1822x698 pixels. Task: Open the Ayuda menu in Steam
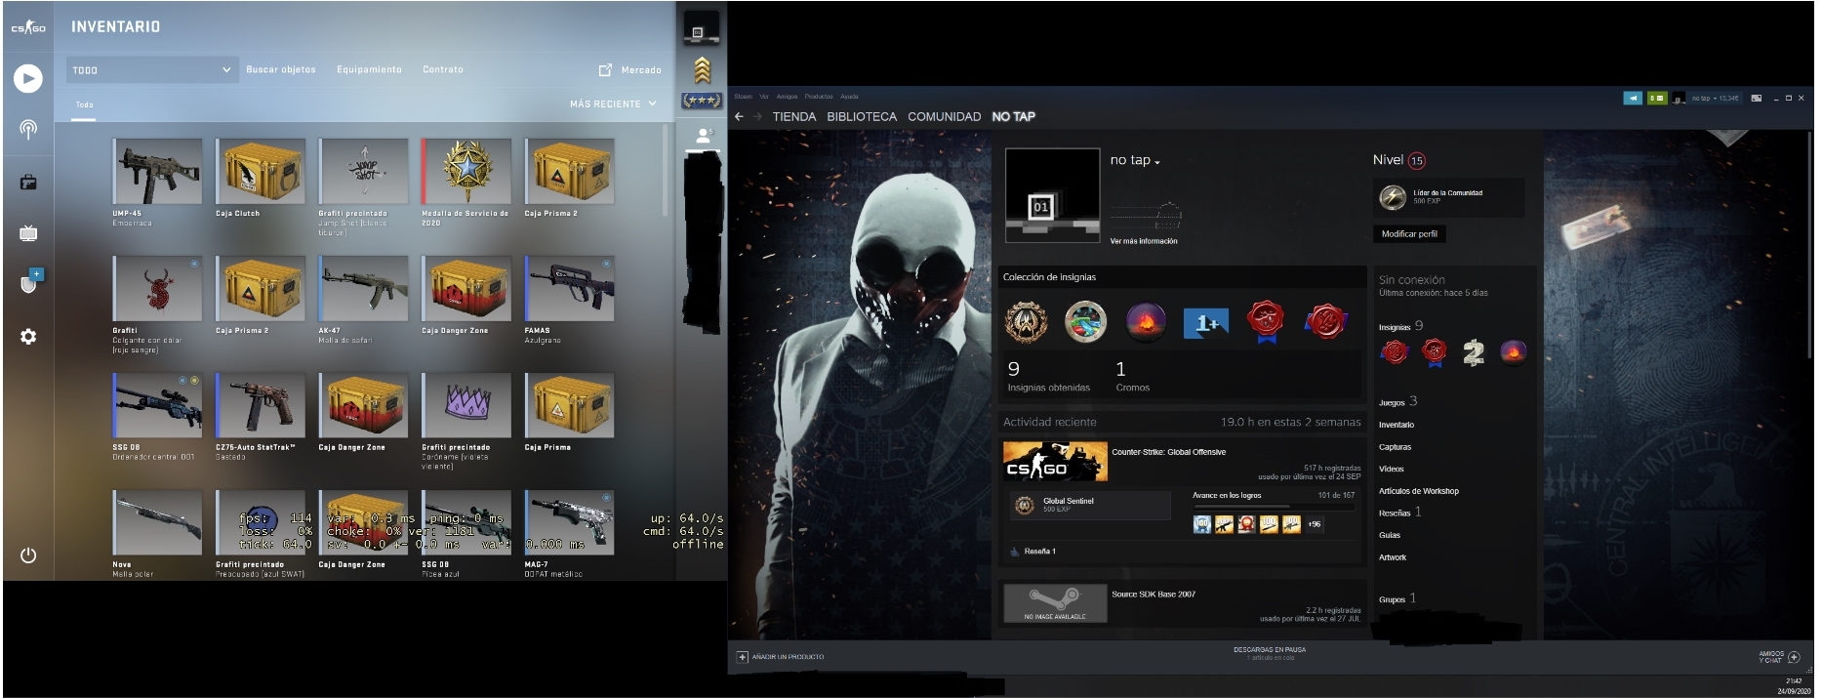pos(849,97)
